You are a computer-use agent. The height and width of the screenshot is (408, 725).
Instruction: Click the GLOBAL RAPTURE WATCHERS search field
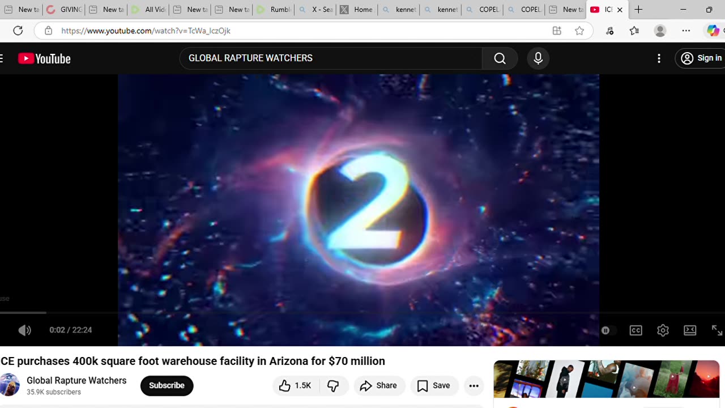(331, 58)
